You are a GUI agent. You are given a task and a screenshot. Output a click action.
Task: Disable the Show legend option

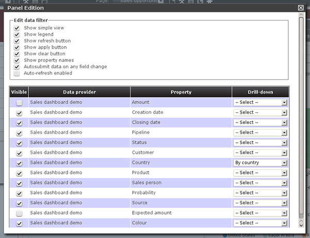[x=17, y=35]
